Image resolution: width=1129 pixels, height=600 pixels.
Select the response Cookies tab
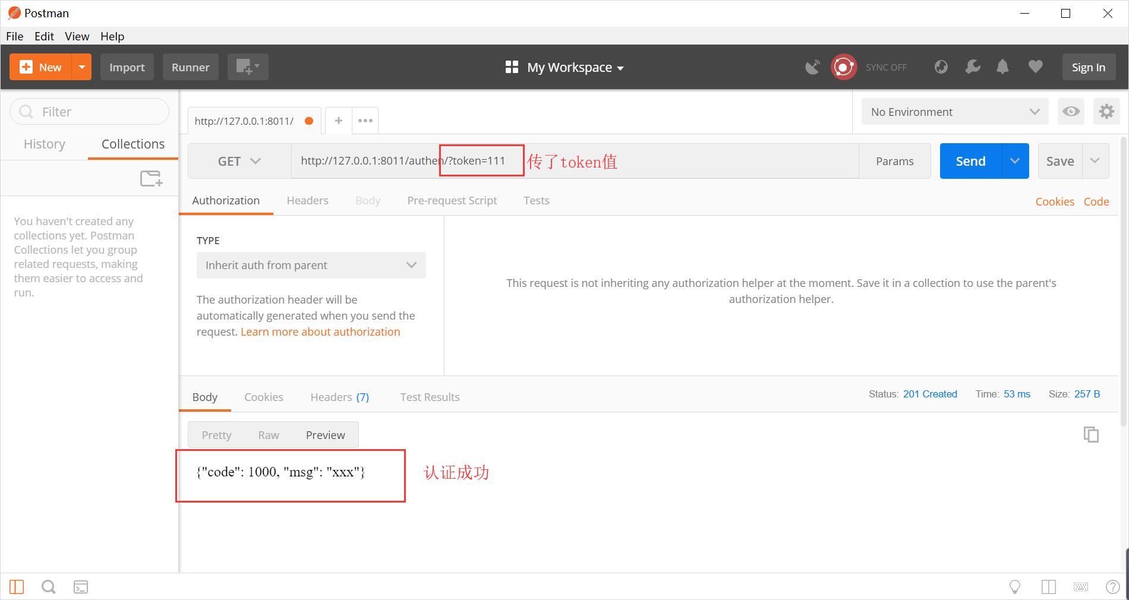[264, 397]
